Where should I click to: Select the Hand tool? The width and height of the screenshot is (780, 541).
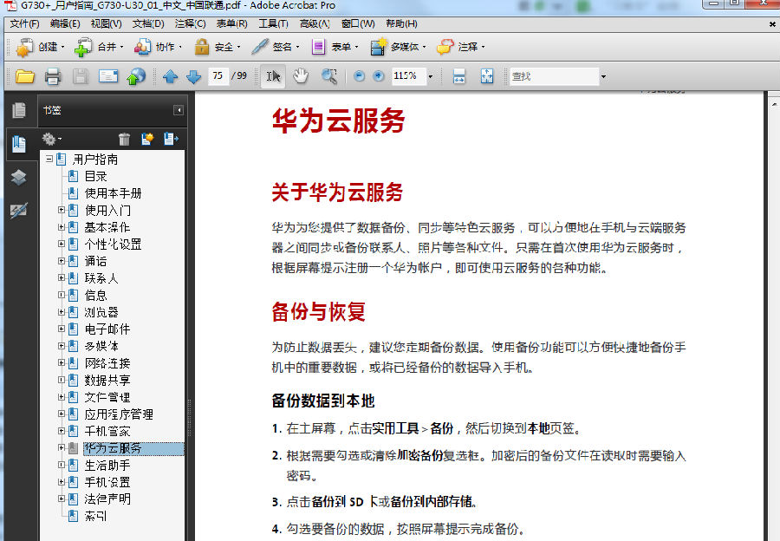(x=299, y=76)
